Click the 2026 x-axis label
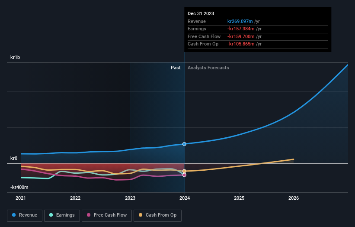Viewport: 355px width, 227px height. coord(294,198)
